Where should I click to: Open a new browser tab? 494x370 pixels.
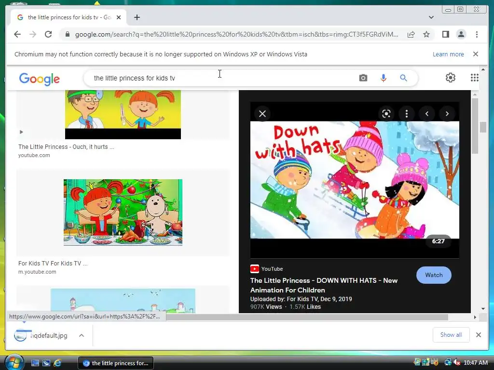click(x=137, y=17)
